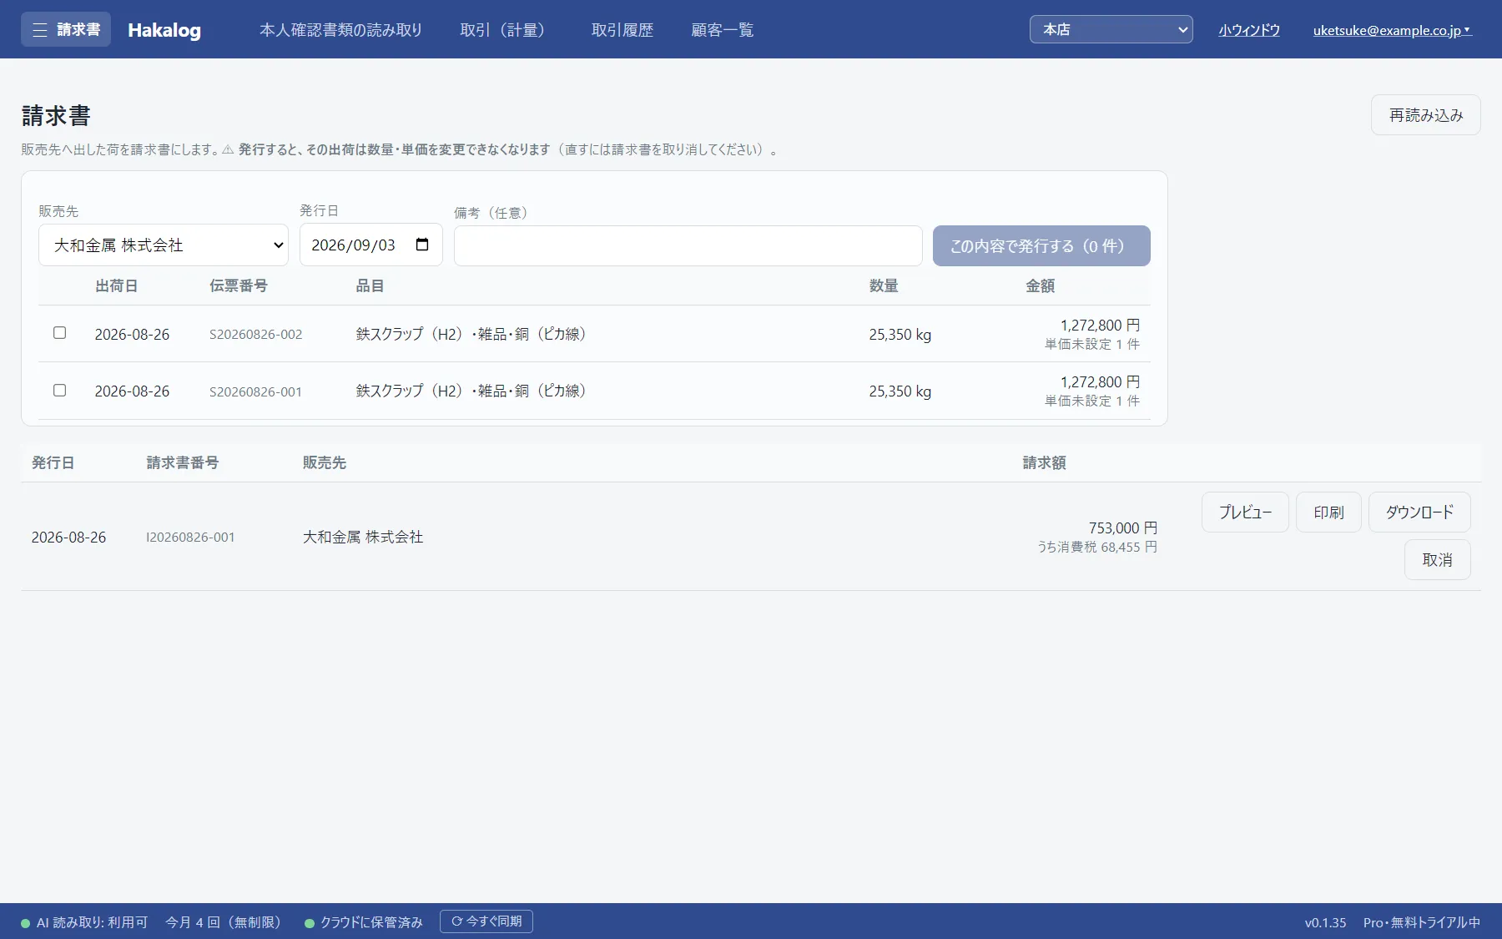Check the box for slip S20260826-001
This screenshot has height=939, width=1502.
(x=59, y=390)
